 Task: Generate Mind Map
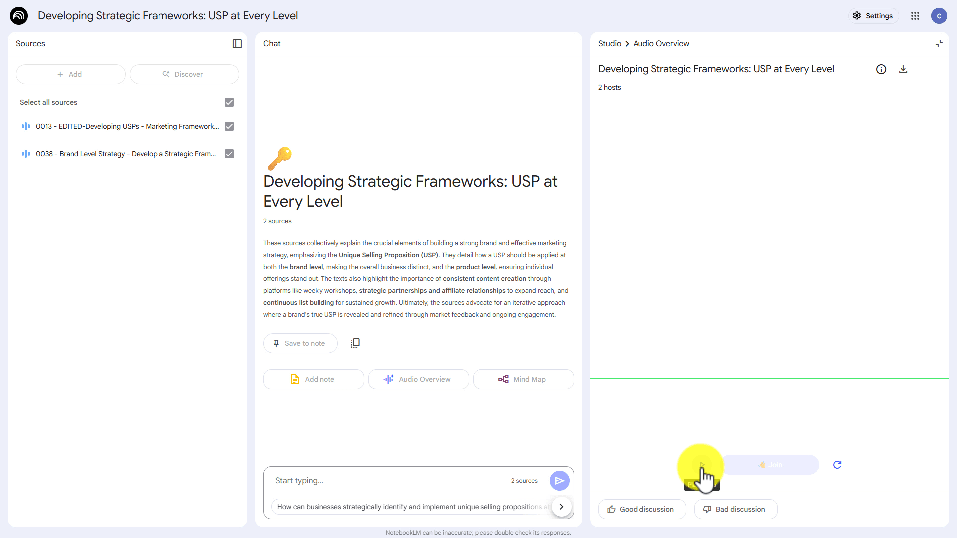[x=523, y=379]
